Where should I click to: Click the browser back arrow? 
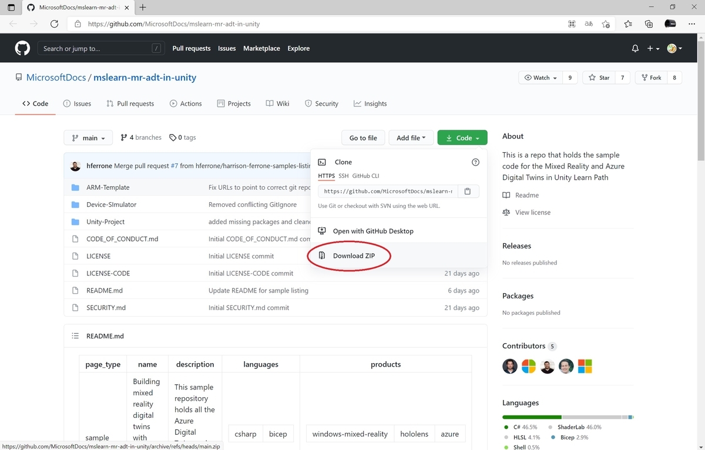point(14,24)
